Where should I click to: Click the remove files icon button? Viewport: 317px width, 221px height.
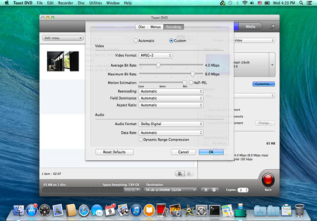click(189, 174)
